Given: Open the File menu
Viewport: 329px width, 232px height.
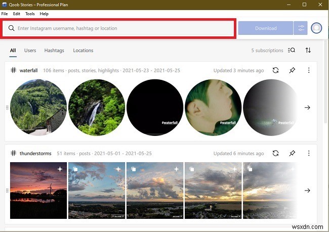Looking at the screenshot, I should [5, 14].
